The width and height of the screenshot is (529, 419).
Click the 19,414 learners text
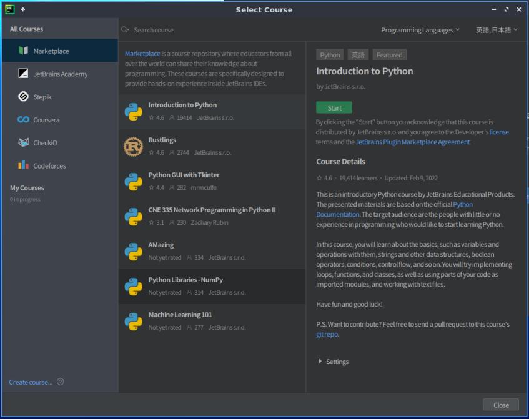(x=358, y=178)
